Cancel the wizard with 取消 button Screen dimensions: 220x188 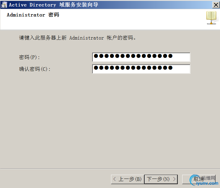pyautogui.click(x=199, y=179)
